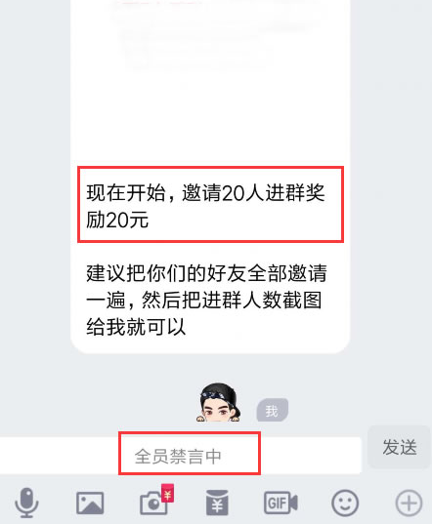
Task: Select the 现在开始，邀请20人进群奖 message line
Action: 205,193
